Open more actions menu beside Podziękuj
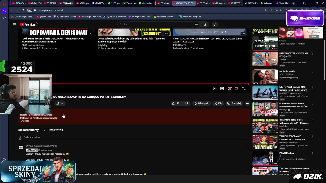Screen dimensions: 326x183 [x=247, y=103]
